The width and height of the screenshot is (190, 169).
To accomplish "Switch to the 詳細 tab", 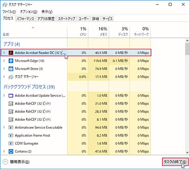I will click(95, 19).
